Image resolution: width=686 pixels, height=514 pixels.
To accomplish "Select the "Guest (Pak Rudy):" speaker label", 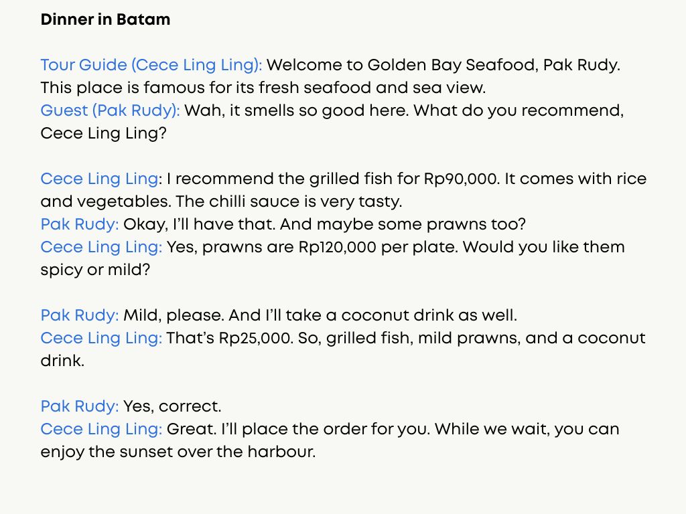I will pyautogui.click(x=110, y=110).
